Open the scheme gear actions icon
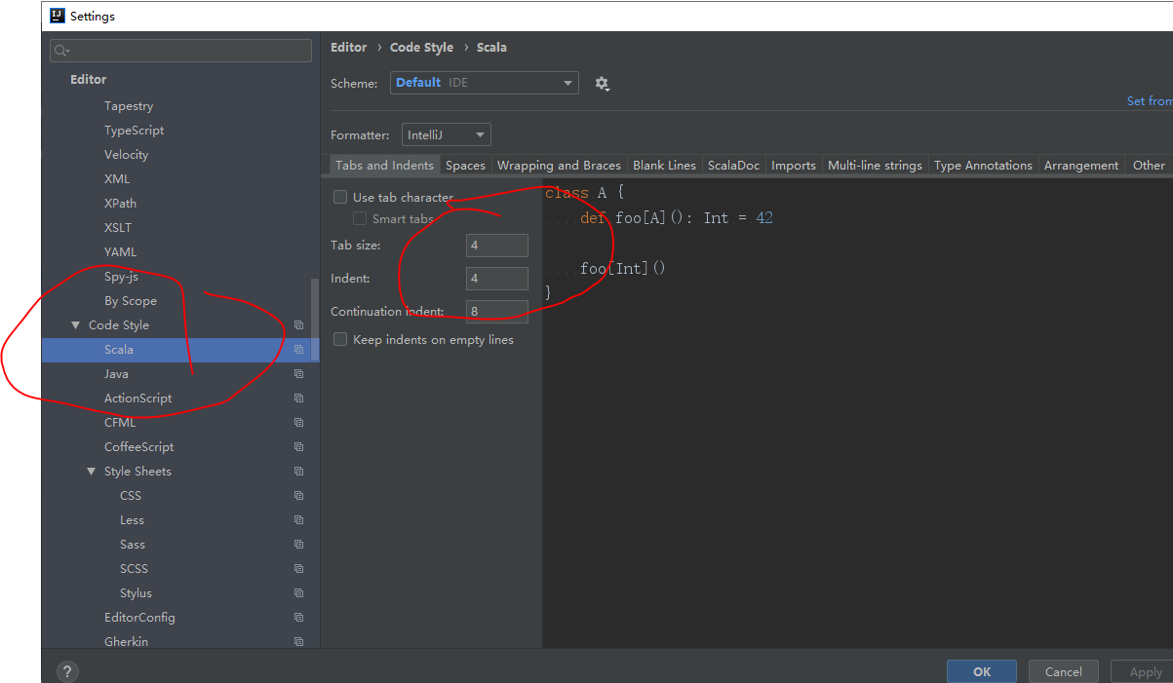 [x=602, y=84]
